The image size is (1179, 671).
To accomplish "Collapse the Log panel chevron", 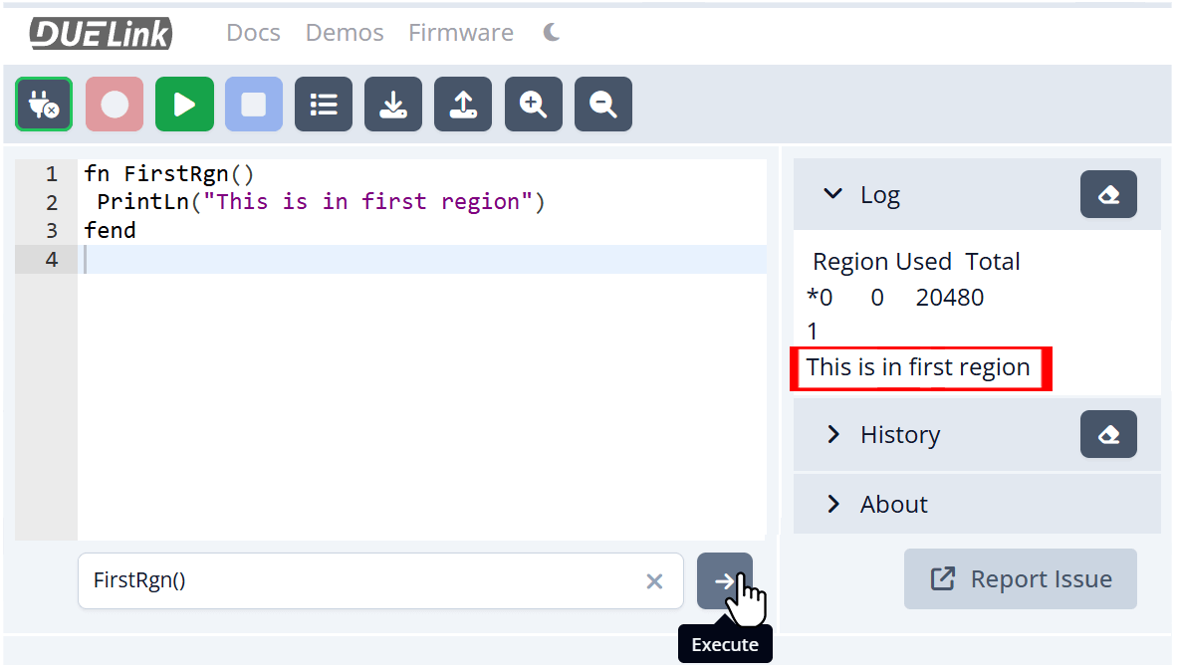I will [832, 194].
